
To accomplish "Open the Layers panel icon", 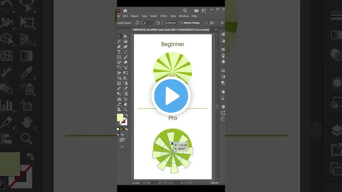I will coord(223,107).
